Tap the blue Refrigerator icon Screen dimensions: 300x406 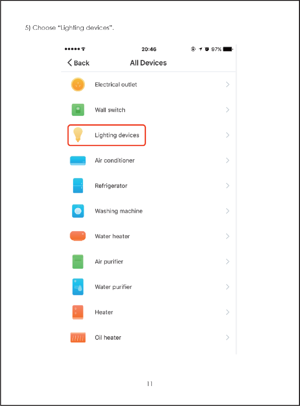(78, 186)
